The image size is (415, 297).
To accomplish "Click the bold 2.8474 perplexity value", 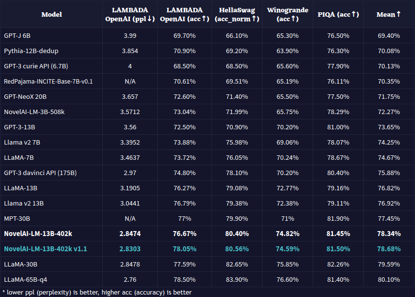I will point(130,234).
